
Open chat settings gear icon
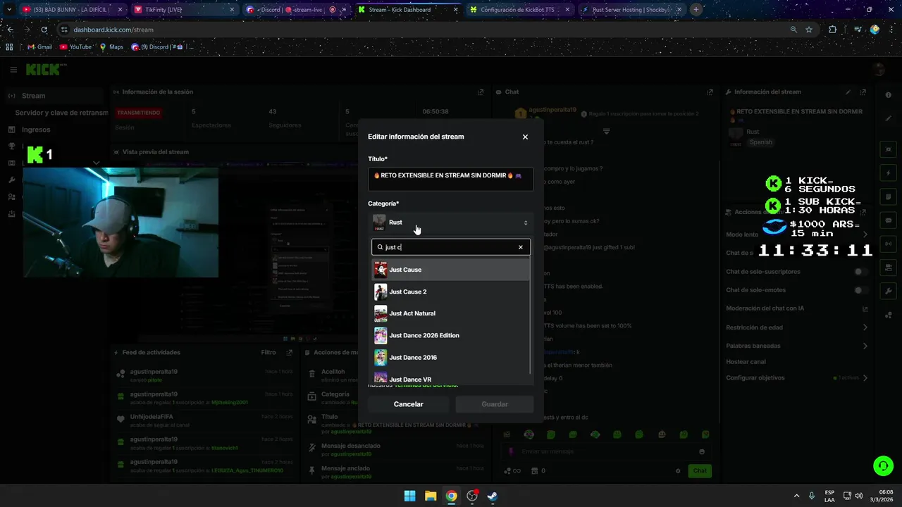(678, 471)
